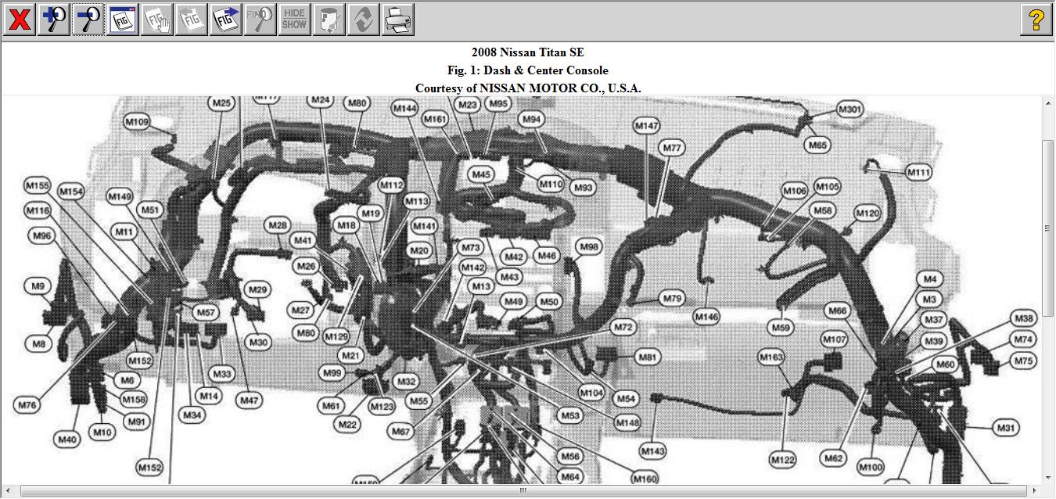Click the vertical scrollbar thumb

coord(1048,228)
